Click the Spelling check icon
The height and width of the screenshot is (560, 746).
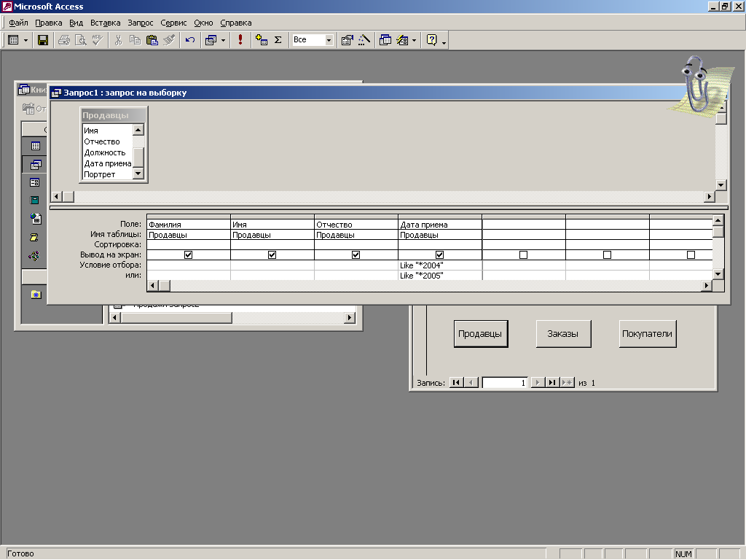97,40
